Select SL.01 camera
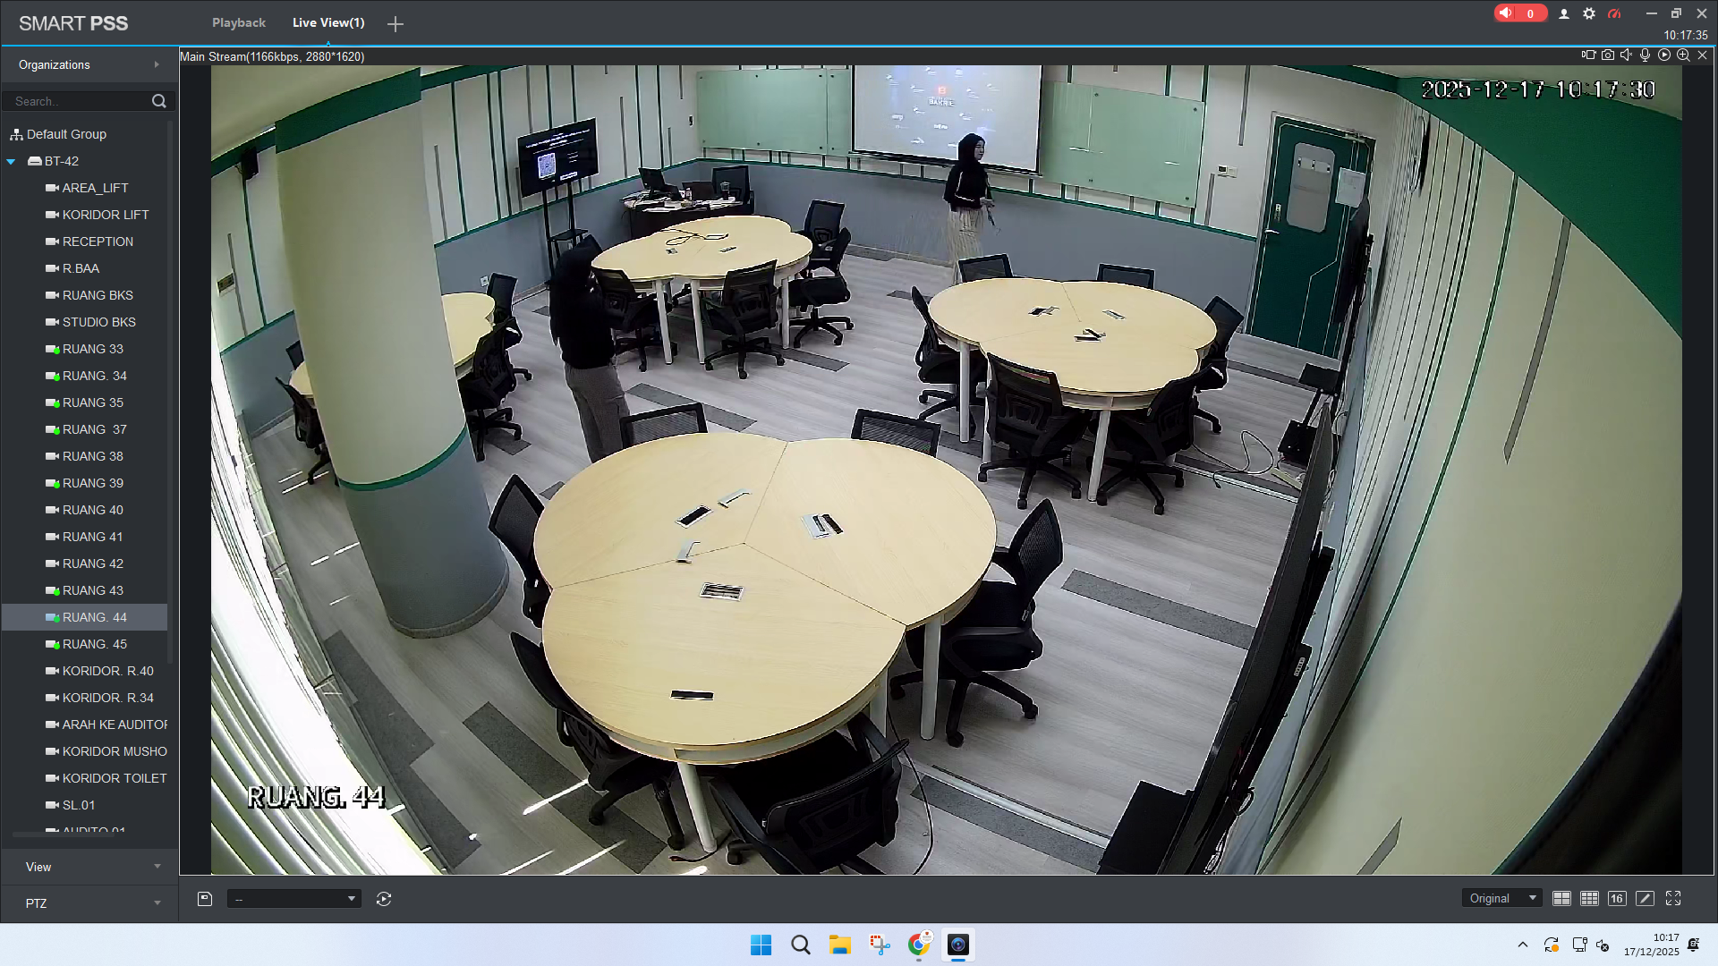The image size is (1718, 966). coord(79,805)
